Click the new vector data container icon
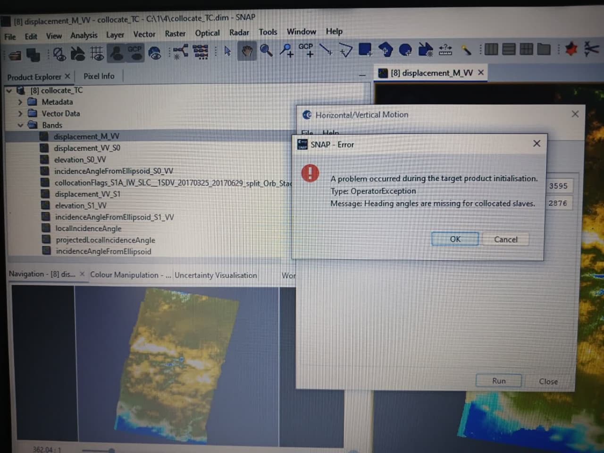The image size is (604, 453). tap(425, 49)
